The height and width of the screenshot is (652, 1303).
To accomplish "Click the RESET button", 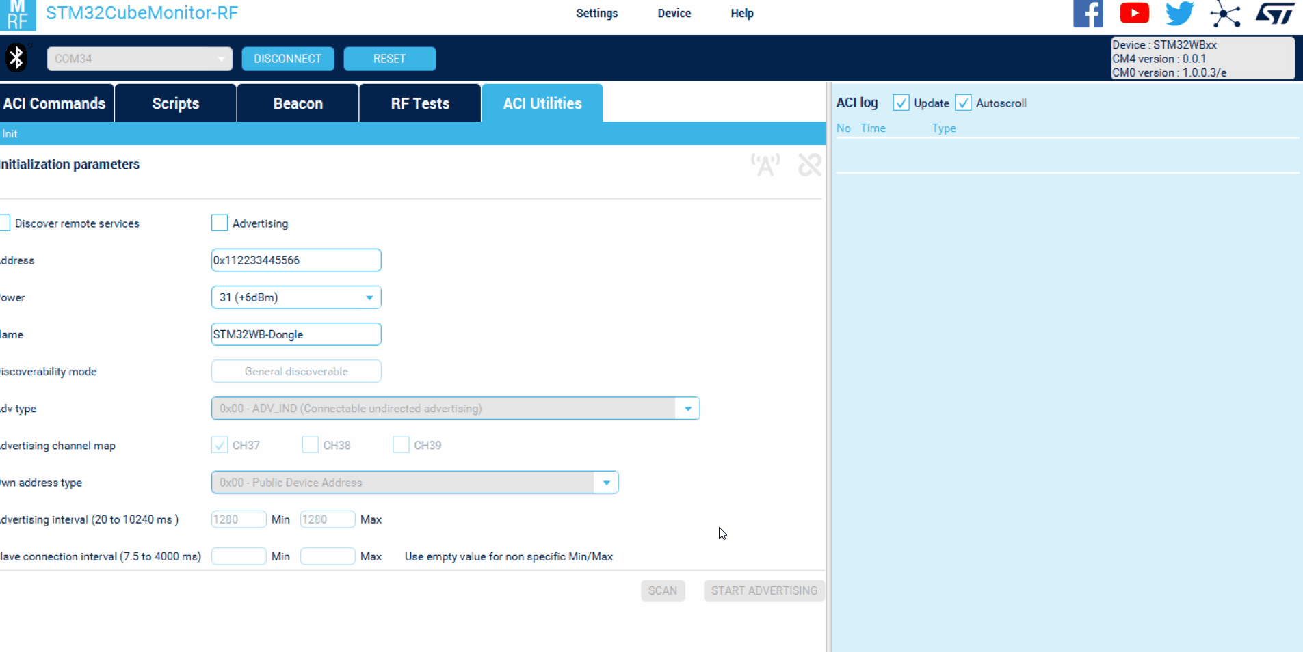I will pyautogui.click(x=390, y=59).
